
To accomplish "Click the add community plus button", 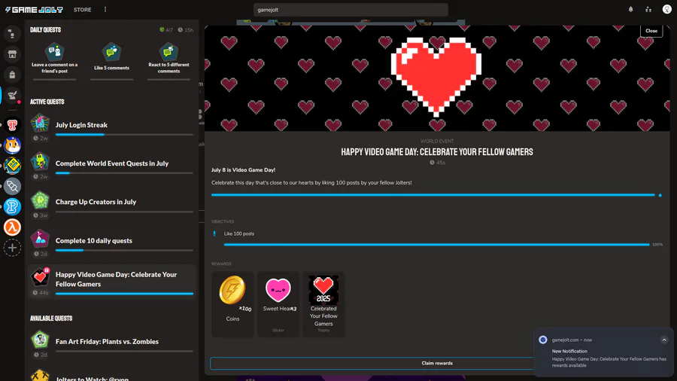I will pos(12,248).
